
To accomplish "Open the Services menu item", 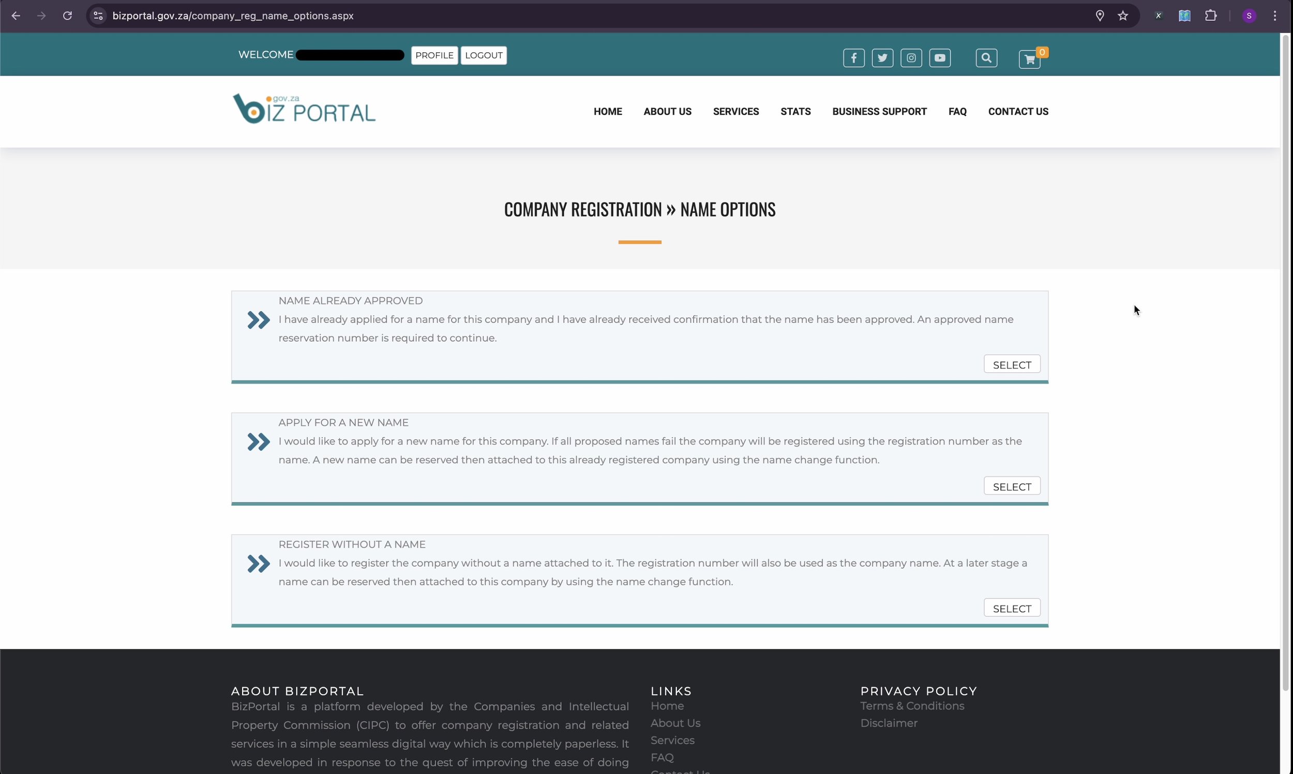I will coord(735,112).
